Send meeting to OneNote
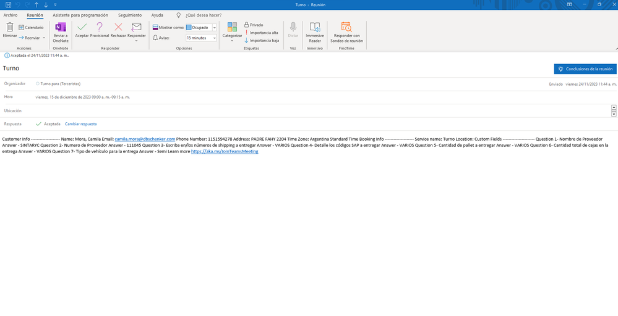Image resolution: width=618 pixels, height=316 pixels. point(61,32)
